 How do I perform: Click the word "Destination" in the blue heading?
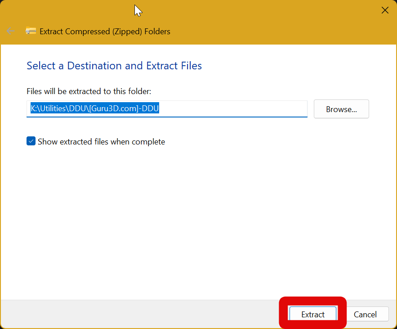tap(94, 66)
